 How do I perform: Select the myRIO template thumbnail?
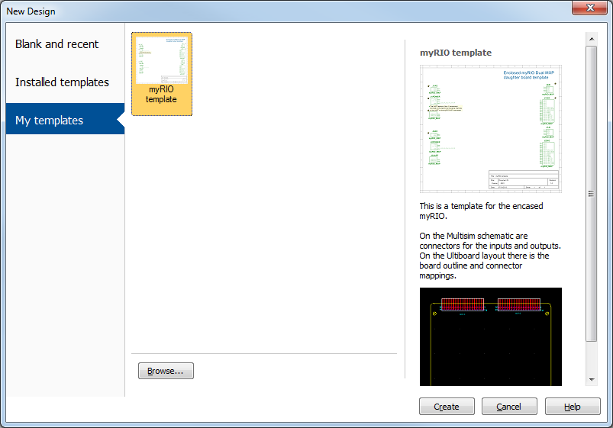click(x=162, y=74)
